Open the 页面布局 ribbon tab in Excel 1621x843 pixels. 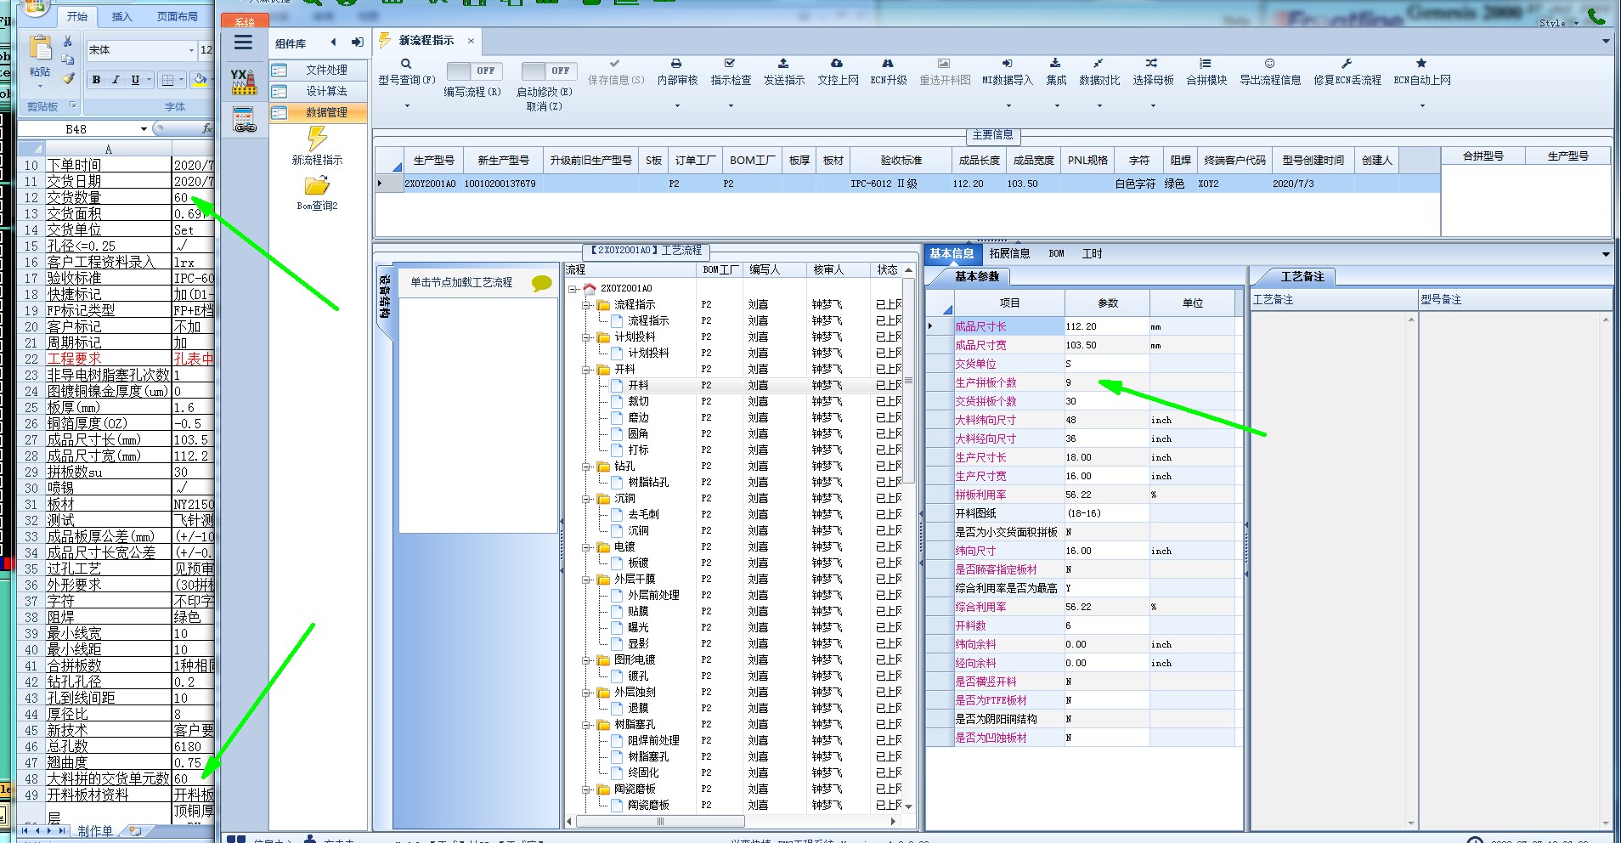(x=178, y=16)
